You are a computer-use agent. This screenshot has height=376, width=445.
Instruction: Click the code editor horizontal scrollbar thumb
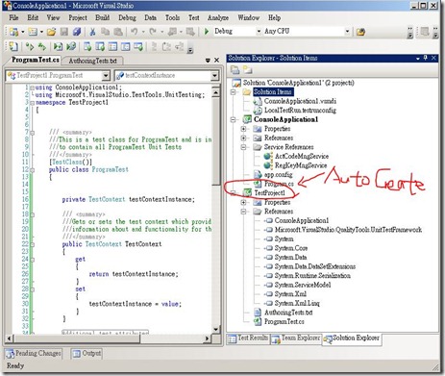tap(77, 338)
